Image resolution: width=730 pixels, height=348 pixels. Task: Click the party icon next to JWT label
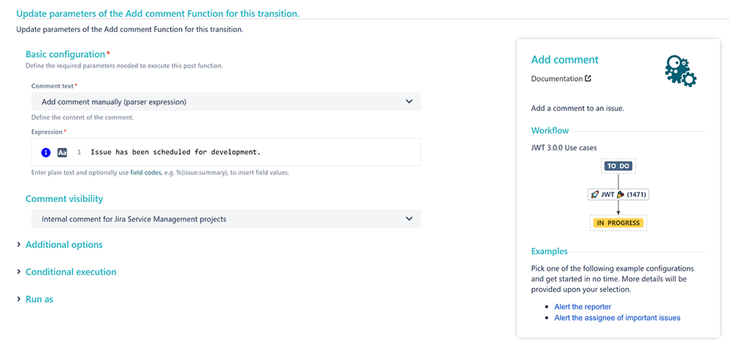click(x=620, y=195)
